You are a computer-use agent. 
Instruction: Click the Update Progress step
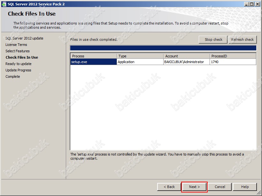[18, 70]
